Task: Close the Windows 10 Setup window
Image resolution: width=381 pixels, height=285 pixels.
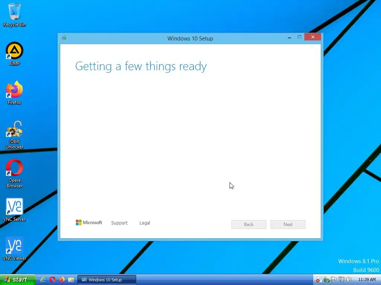Action: click(313, 37)
